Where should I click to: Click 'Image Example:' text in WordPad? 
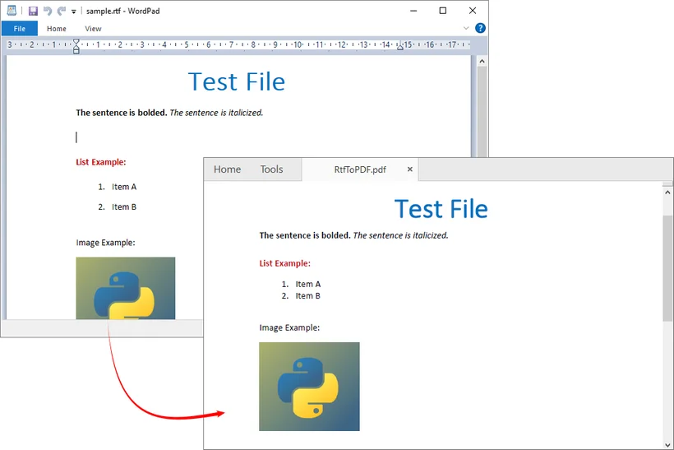pos(106,243)
